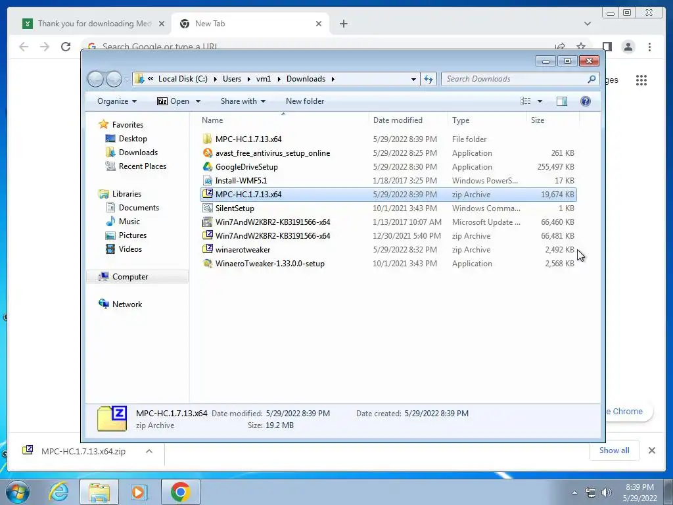
Task: Toggle the preview pane button
Action: click(561, 101)
